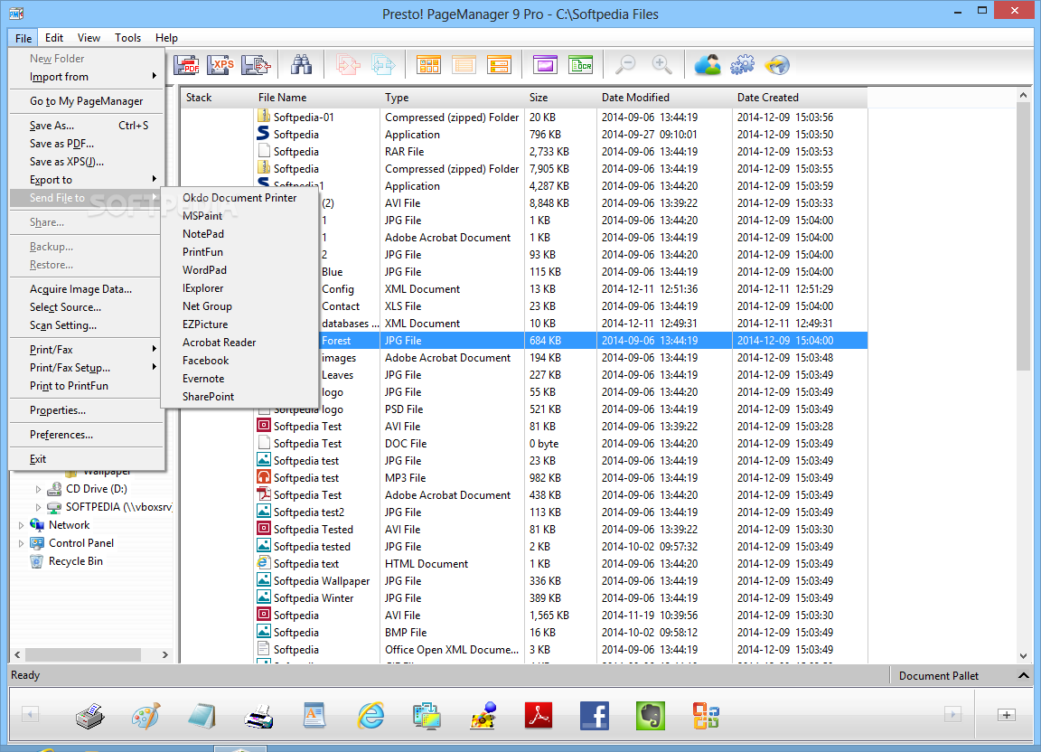
Task: Open the Print/Fax submenu
Action: 87,350
